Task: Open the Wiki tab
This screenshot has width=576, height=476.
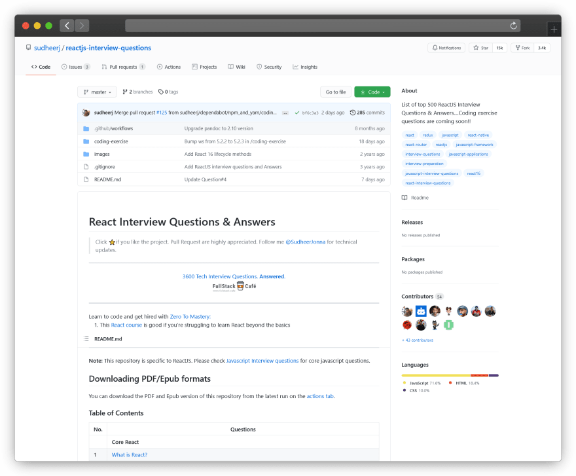Action: click(x=236, y=67)
